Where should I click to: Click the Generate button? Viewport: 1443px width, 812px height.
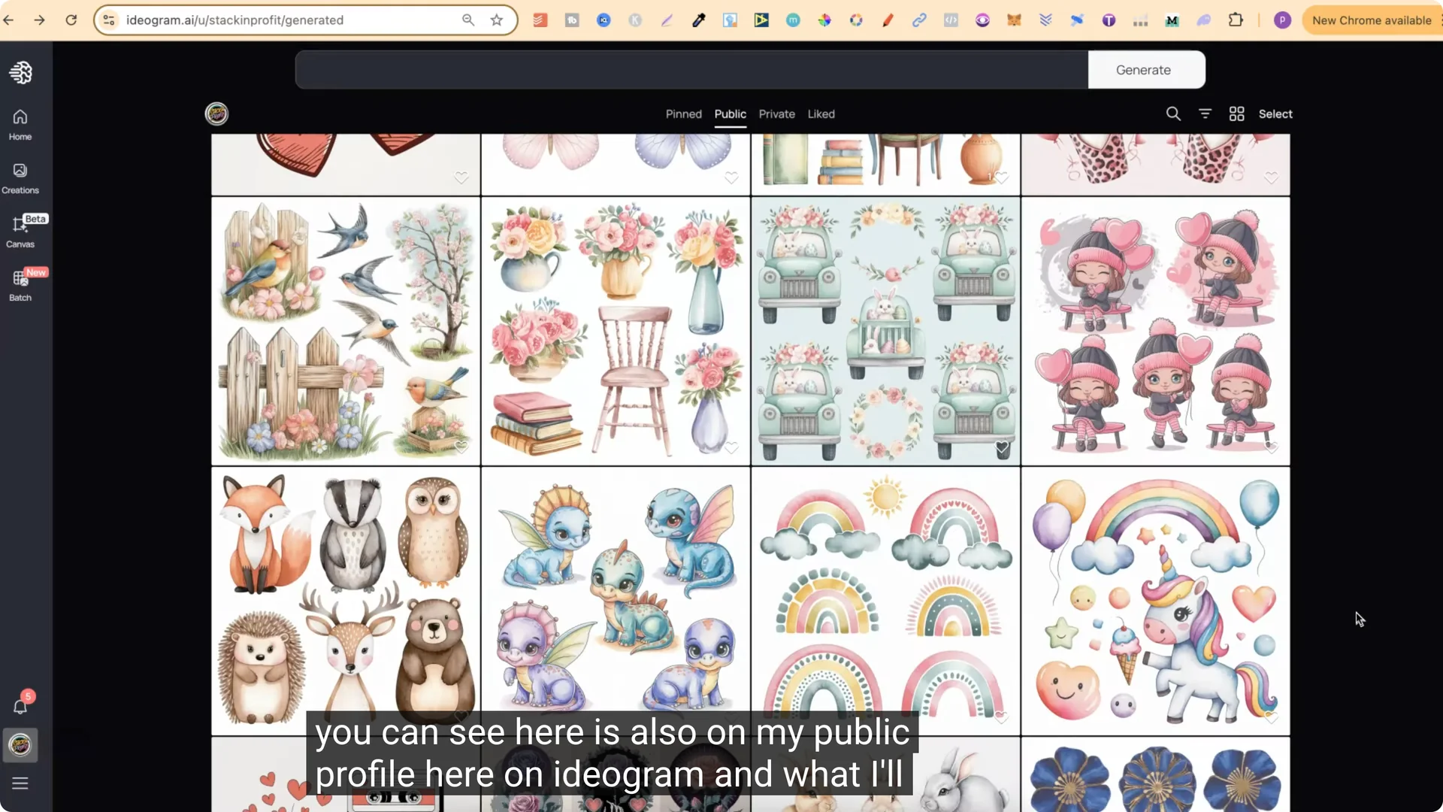point(1143,69)
